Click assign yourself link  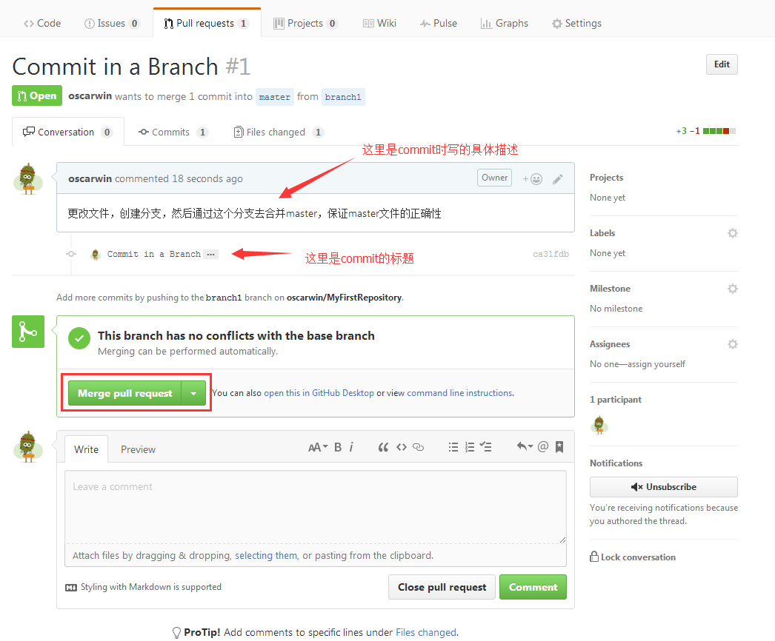click(x=656, y=364)
